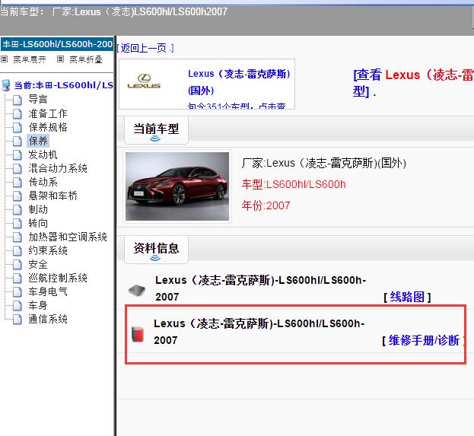Click the page icon beside 加热器和空调系统

point(17,237)
